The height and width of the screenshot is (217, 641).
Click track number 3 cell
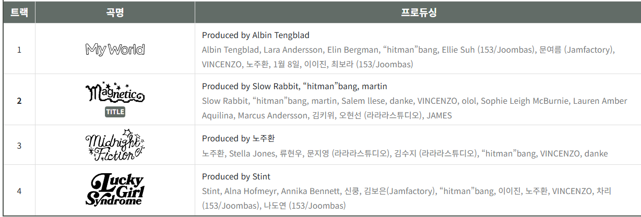[19, 145]
